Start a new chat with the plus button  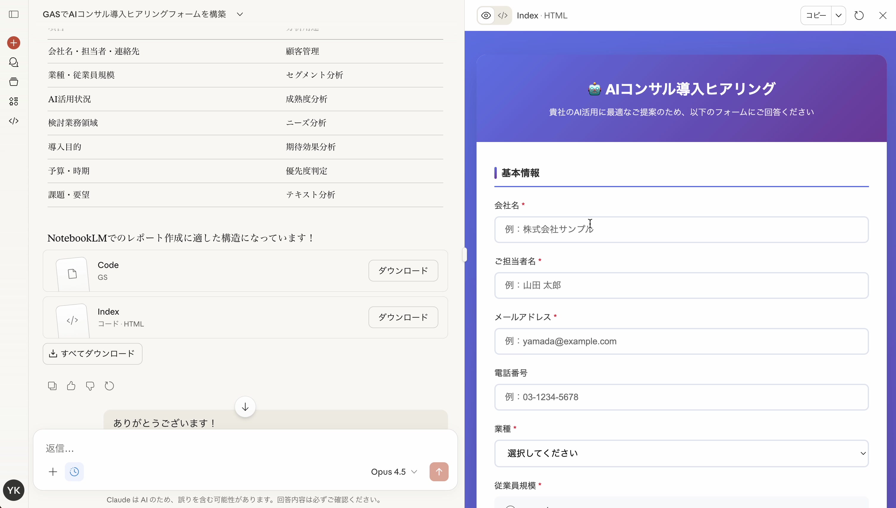click(x=13, y=42)
